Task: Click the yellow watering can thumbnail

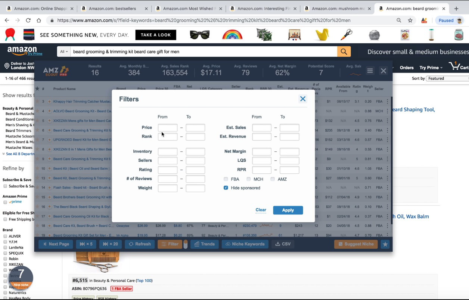Action: 322,35
